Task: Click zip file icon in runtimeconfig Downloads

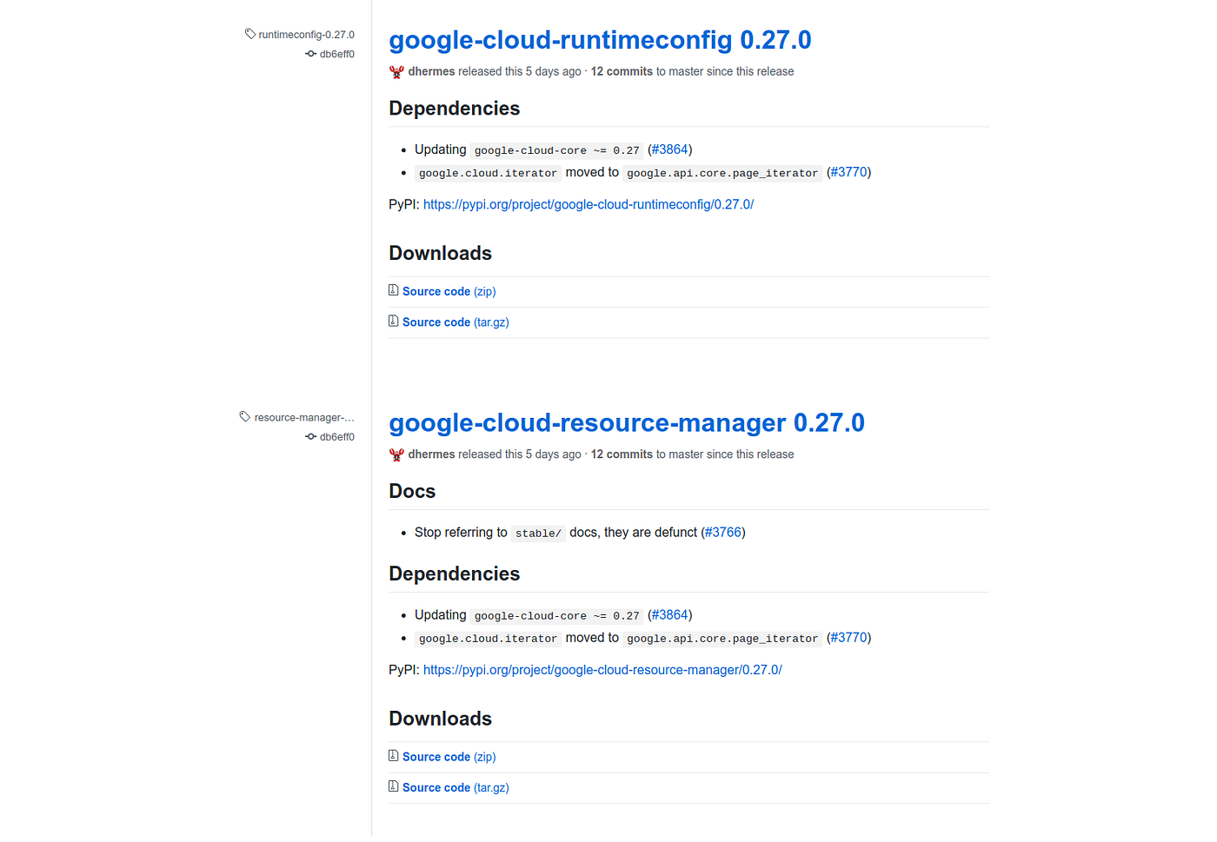Action: coord(394,290)
